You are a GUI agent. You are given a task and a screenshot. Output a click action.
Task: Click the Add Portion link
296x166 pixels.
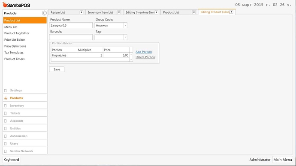coord(144,52)
